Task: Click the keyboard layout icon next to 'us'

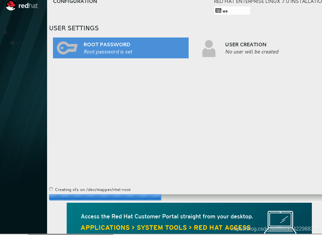Action: point(218,10)
